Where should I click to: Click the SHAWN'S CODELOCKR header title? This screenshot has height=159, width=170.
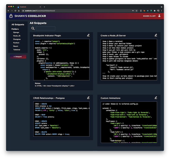(x=30, y=16)
